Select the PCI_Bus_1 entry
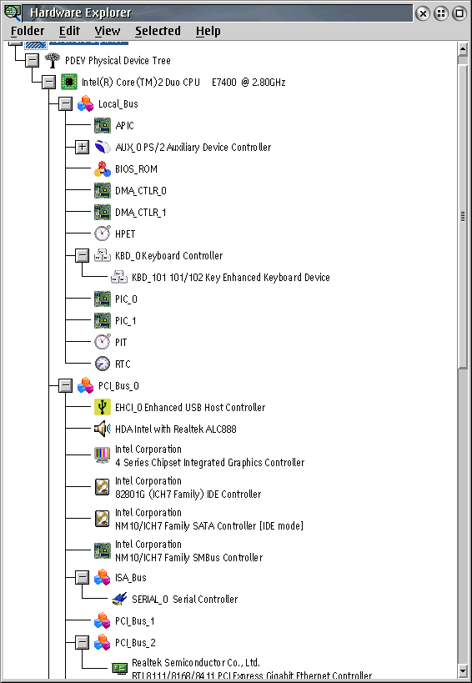The height and width of the screenshot is (683, 472). [135, 620]
